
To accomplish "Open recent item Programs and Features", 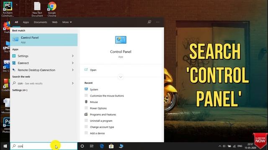I will coord(103,115).
